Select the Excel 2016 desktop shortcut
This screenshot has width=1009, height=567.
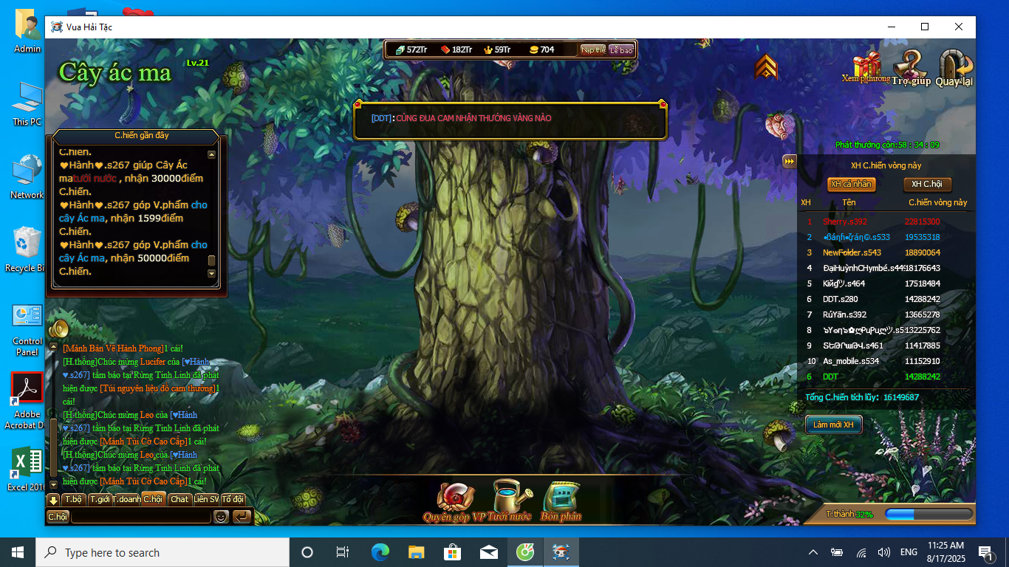[27, 470]
